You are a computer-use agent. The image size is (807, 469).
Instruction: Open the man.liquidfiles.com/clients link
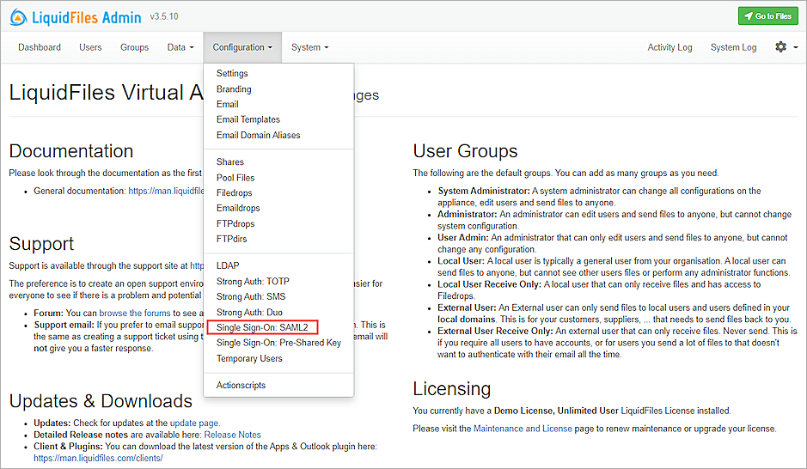tap(98, 458)
